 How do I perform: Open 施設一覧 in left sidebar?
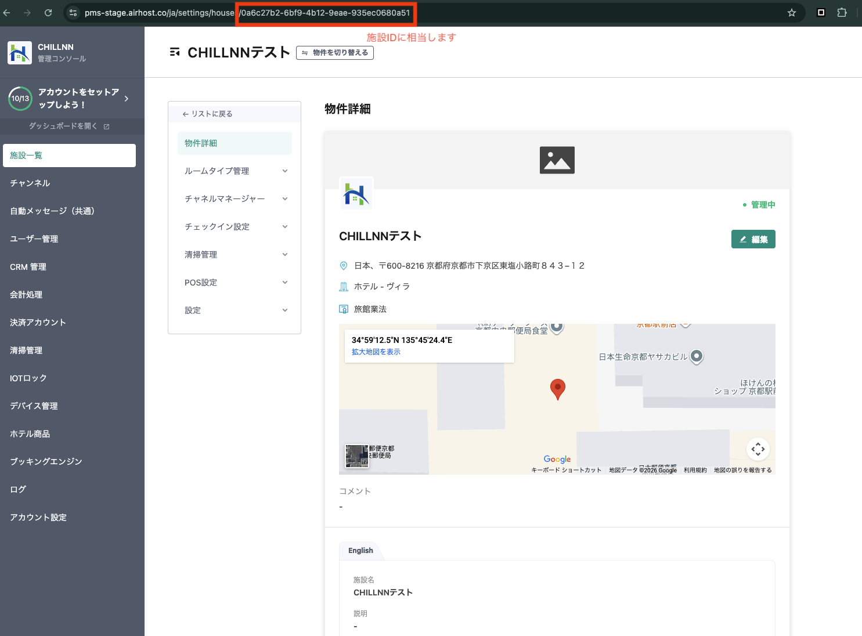click(69, 156)
